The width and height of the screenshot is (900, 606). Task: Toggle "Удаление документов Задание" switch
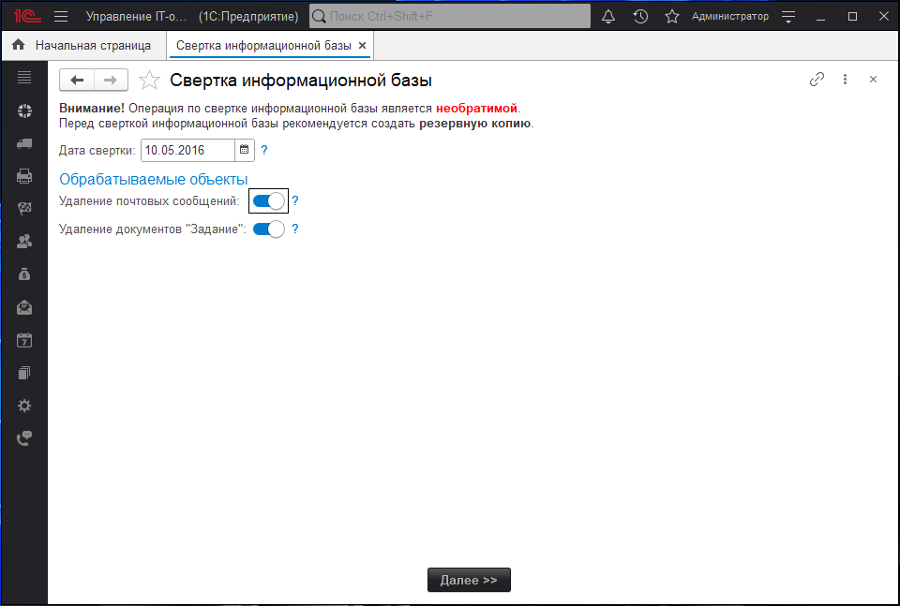click(x=268, y=229)
